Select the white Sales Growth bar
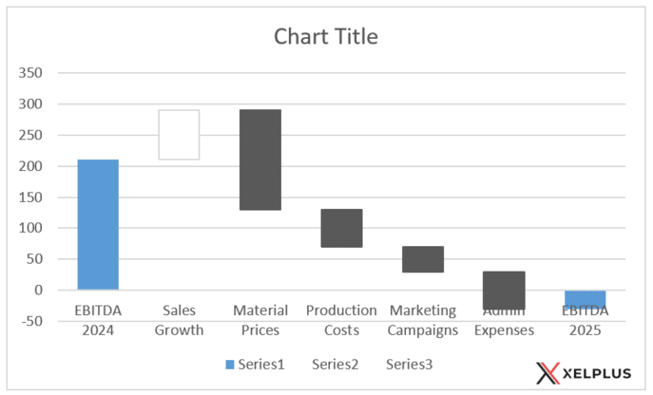Viewport: 653px width, 395px height. pos(179,135)
